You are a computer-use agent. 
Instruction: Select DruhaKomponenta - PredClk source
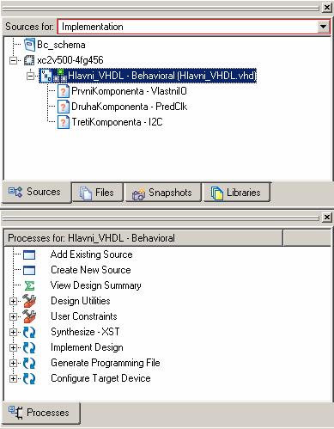[129, 107]
